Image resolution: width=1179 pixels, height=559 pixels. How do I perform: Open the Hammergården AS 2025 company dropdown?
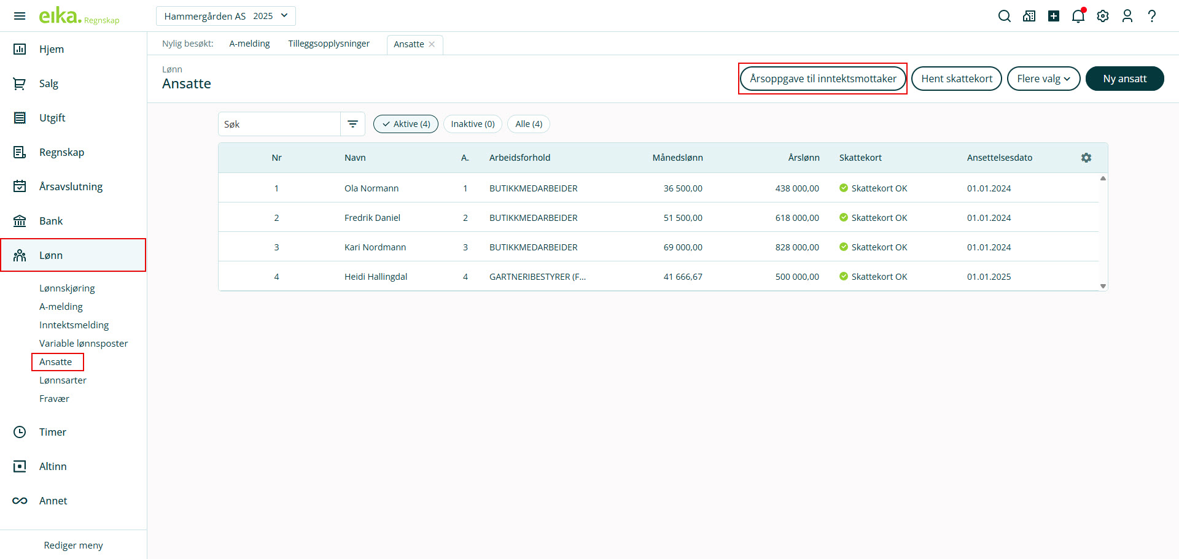(225, 16)
